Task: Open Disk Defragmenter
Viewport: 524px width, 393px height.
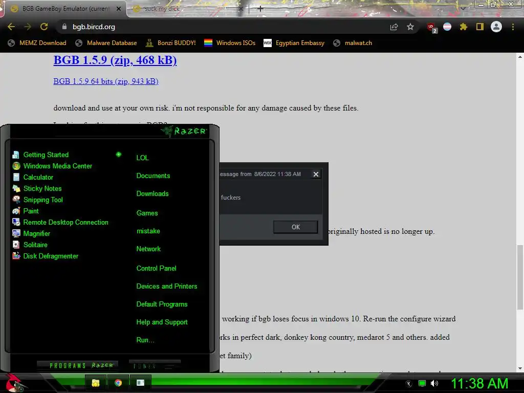Action: pos(45,256)
